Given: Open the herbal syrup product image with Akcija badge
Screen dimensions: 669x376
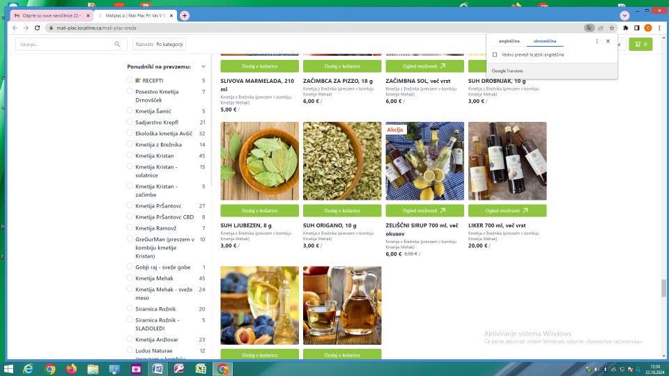Looking at the screenshot, I should pos(424,161).
